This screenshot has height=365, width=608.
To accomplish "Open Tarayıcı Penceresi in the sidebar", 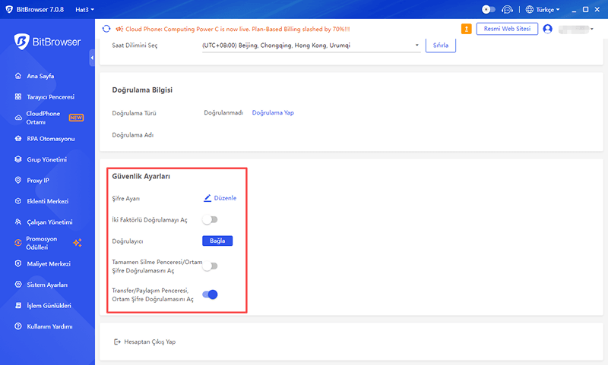I will [x=50, y=96].
